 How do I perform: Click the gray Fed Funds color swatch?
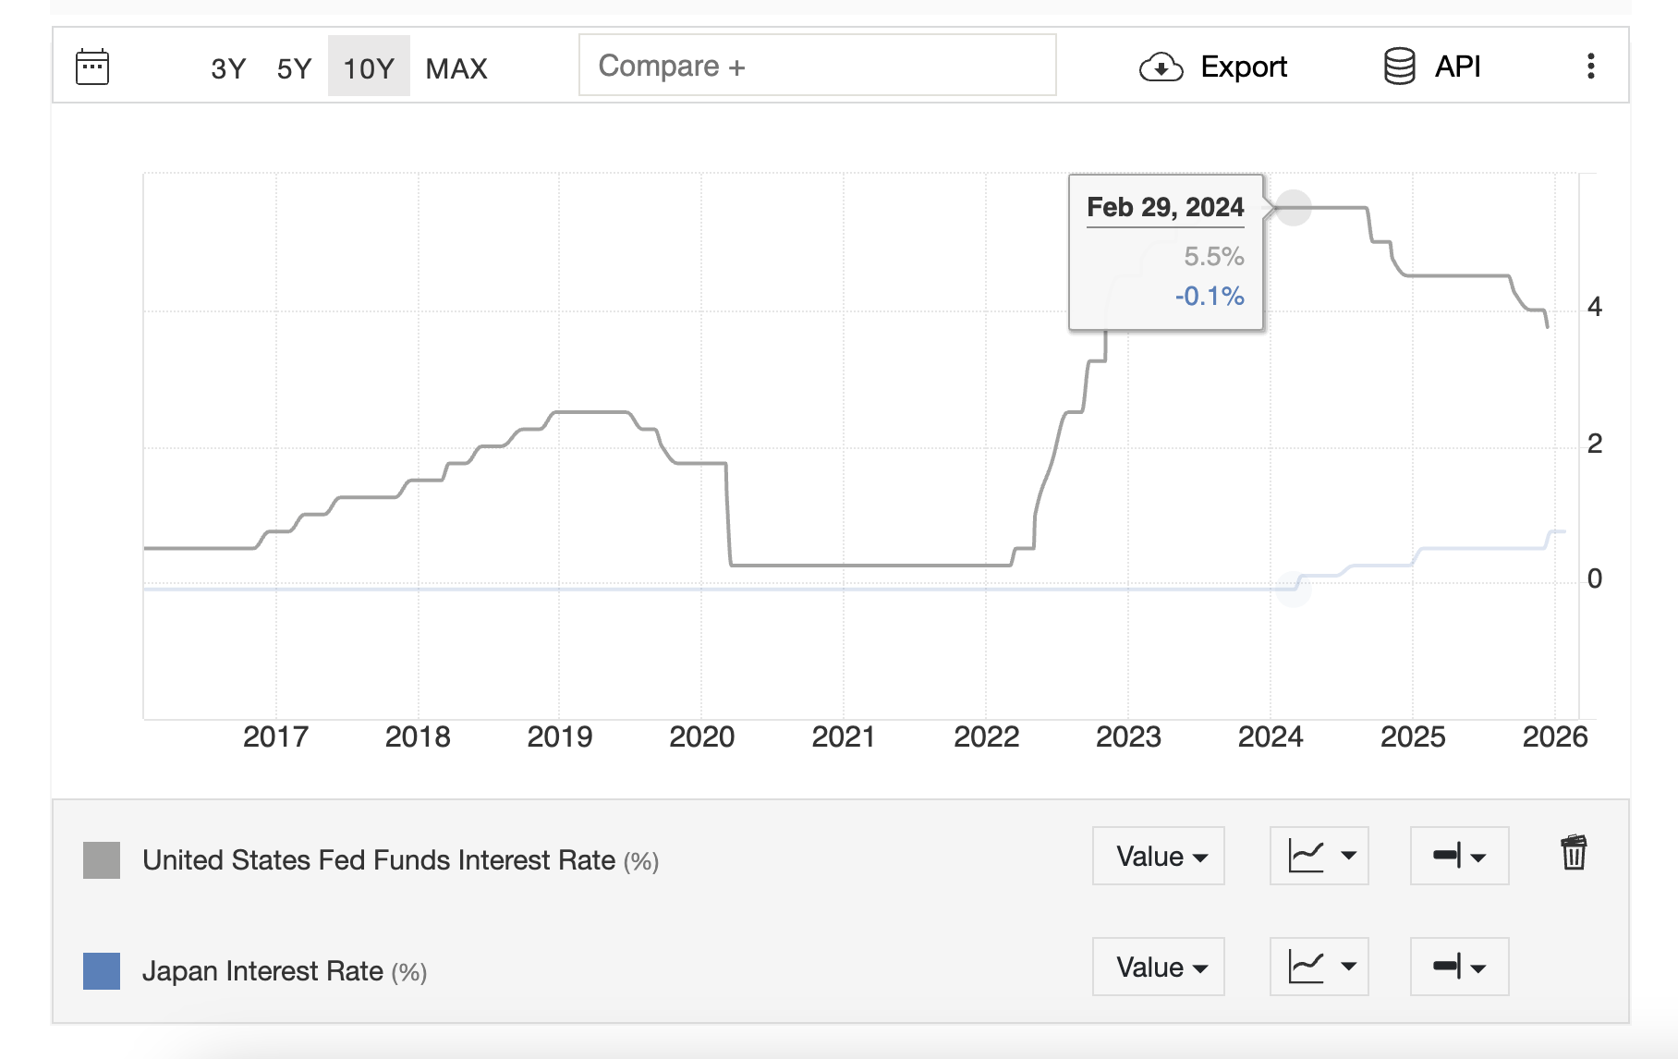click(x=102, y=860)
